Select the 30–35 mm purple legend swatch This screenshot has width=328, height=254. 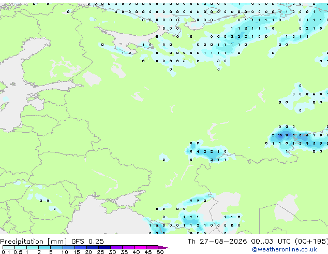pyautogui.click(x=116, y=247)
